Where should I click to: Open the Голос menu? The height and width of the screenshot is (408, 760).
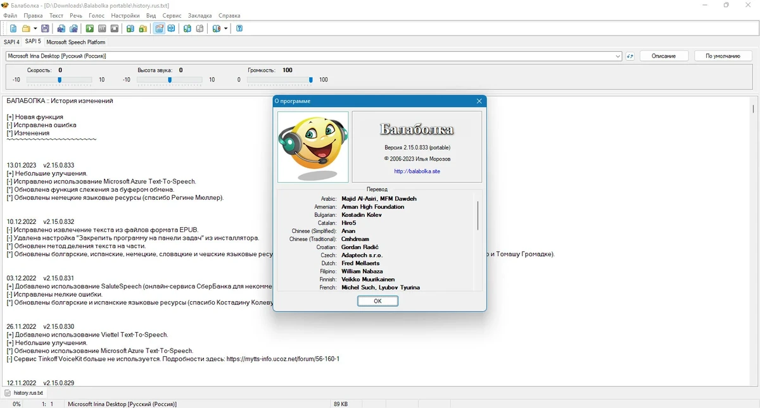[97, 15]
